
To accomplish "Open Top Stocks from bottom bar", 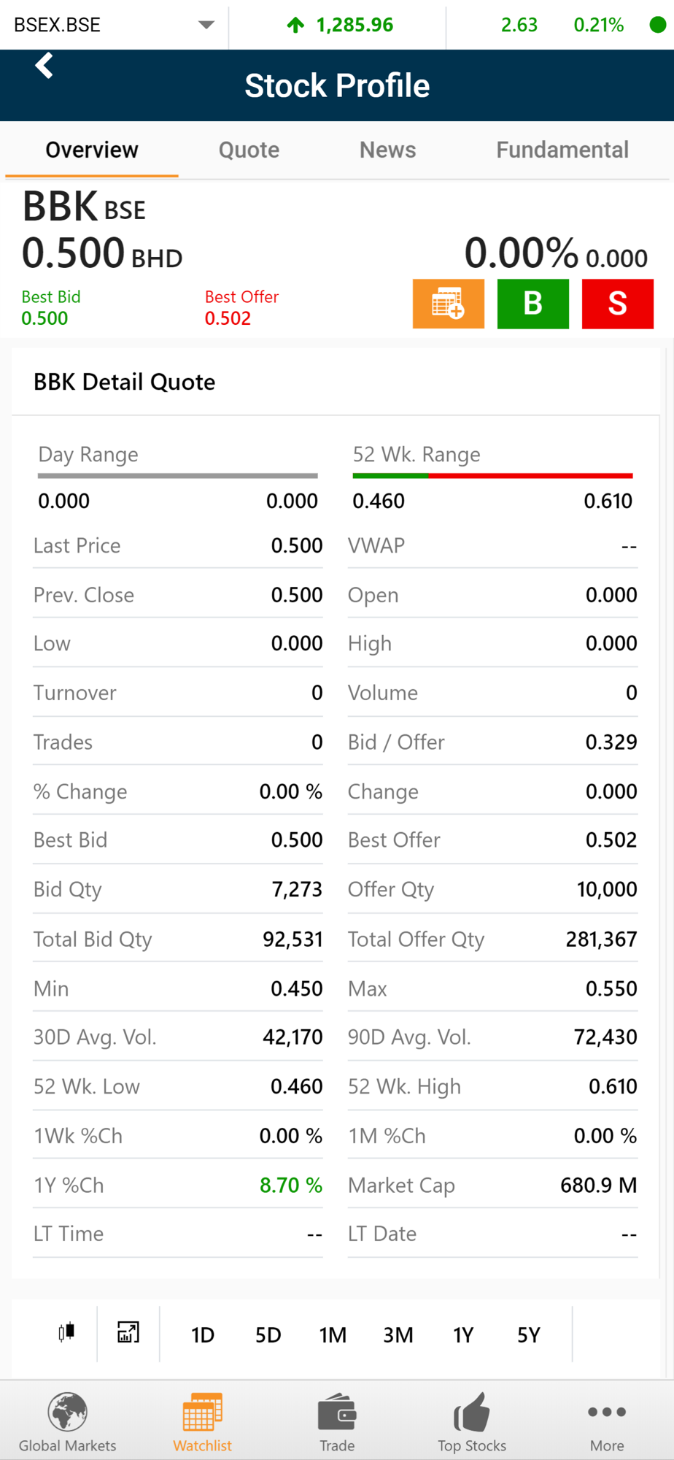I will (x=472, y=1421).
